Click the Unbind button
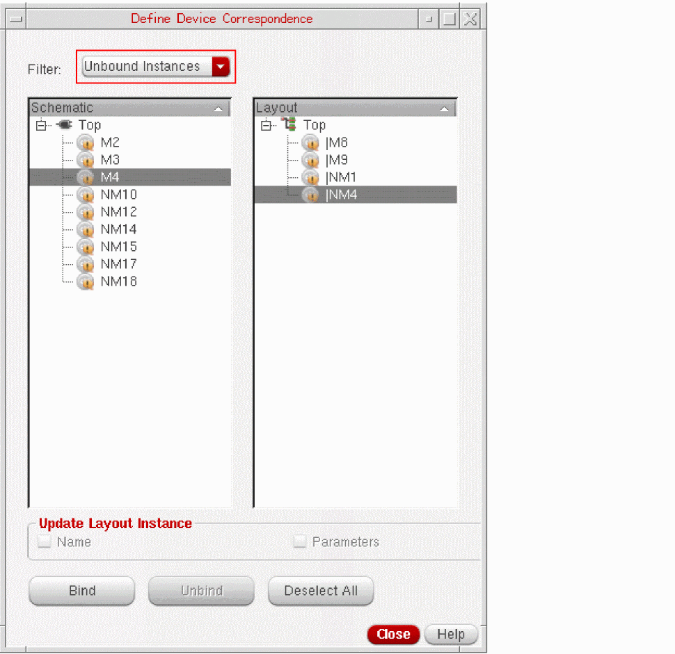Viewport: 675px width, 654px height. 202,591
